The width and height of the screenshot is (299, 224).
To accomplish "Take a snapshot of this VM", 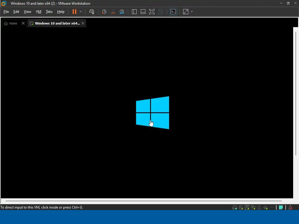I will (104, 12).
